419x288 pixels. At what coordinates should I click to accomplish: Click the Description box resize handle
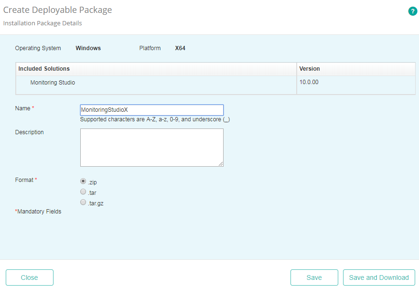click(221, 165)
